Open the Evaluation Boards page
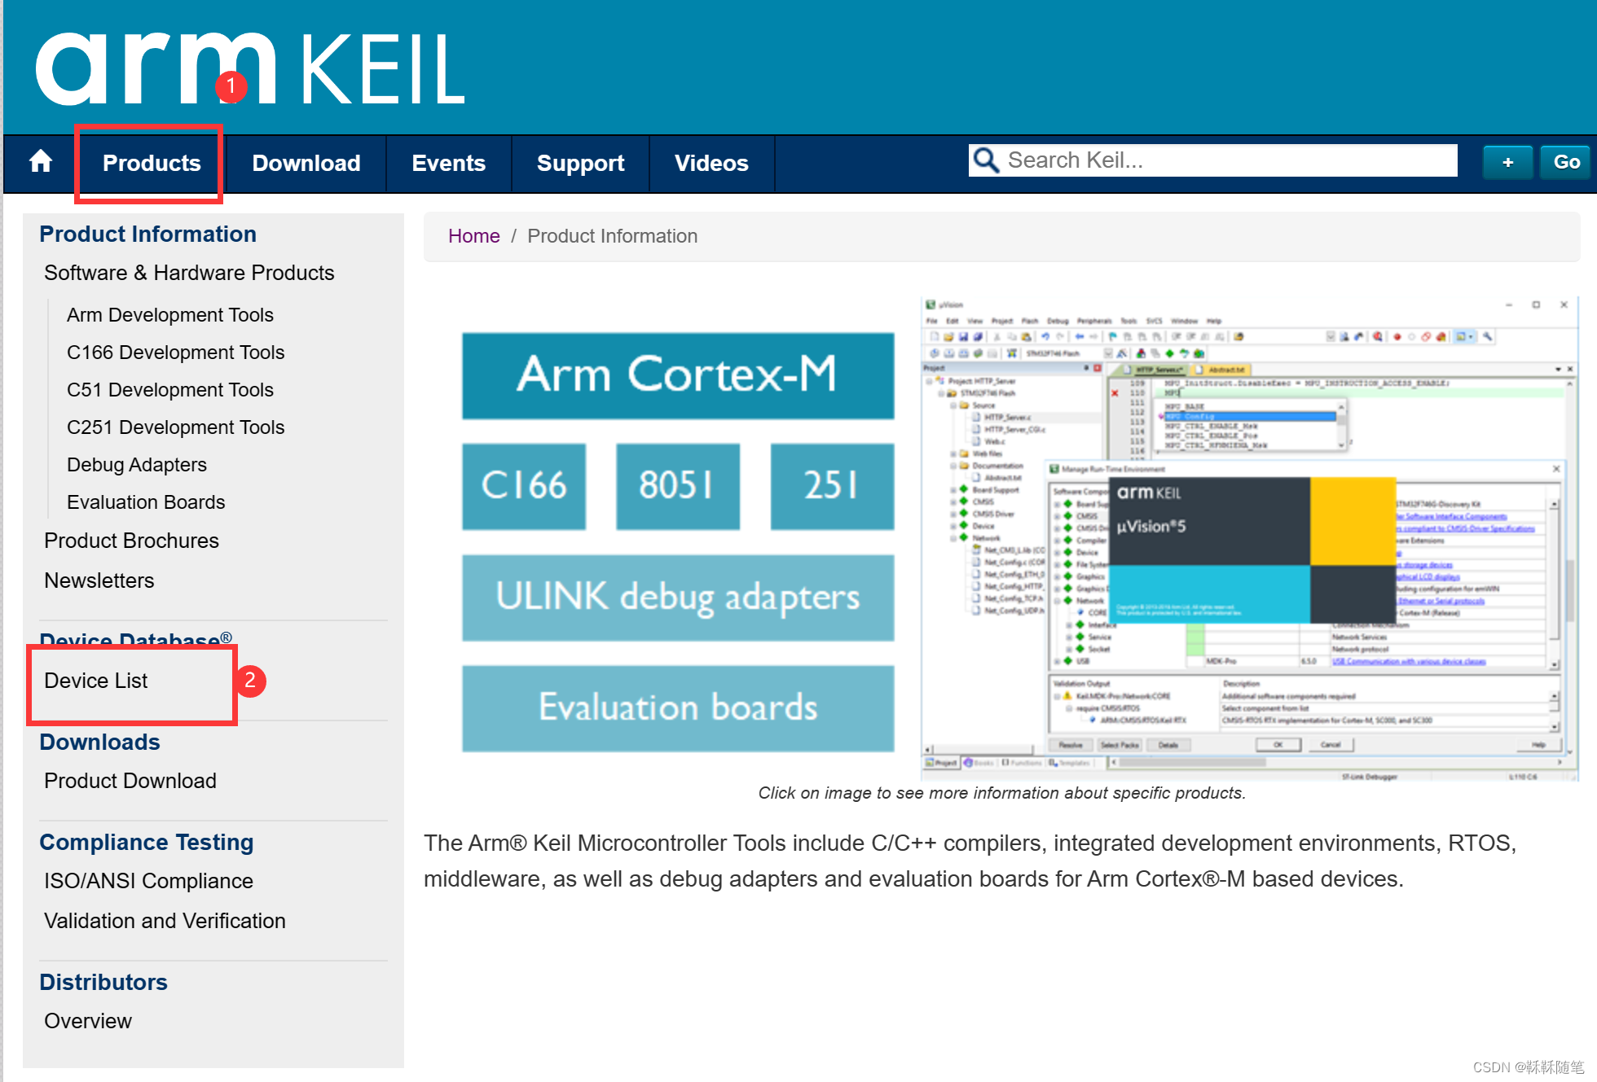This screenshot has width=1597, height=1082. (x=145, y=502)
